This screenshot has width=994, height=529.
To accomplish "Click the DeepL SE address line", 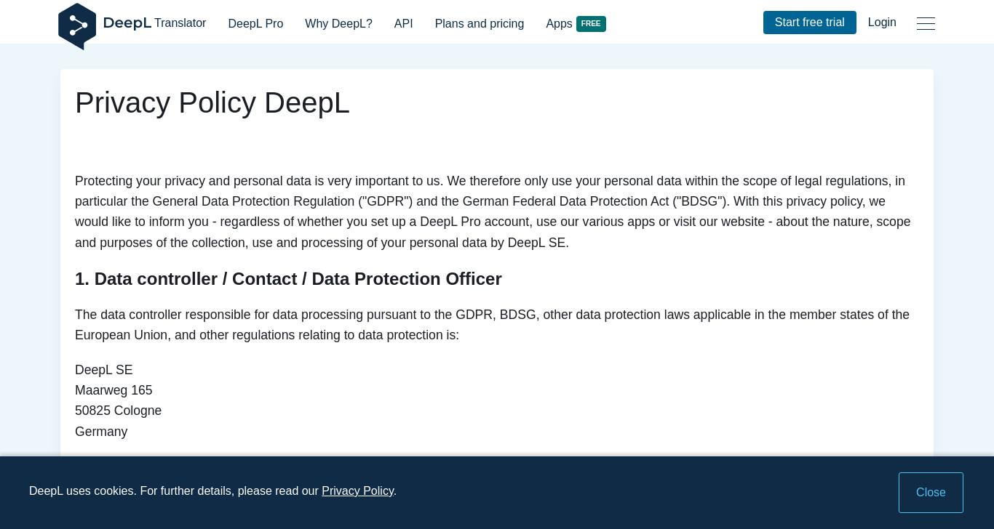I will pos(104,370).
